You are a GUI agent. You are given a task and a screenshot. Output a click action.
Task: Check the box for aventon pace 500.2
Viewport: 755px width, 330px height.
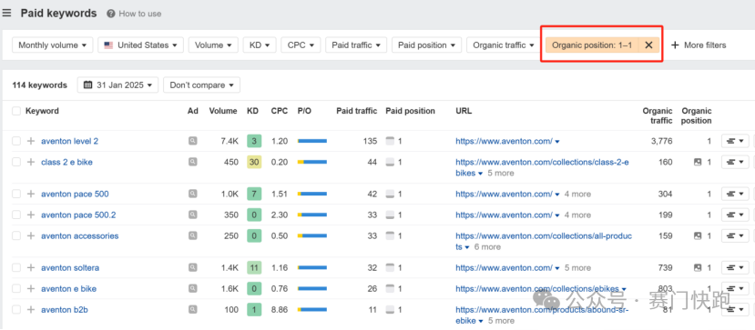click(x=16, y=215)
